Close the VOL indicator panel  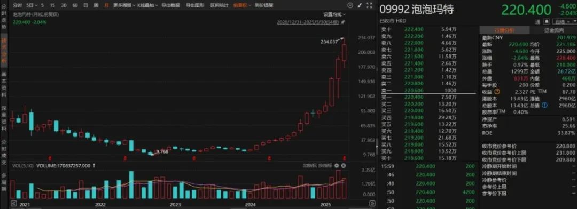tap(344, 166)
